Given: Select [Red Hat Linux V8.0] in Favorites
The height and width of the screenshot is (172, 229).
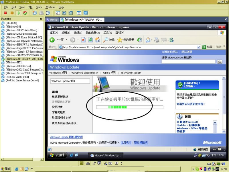Looking at the screenshot, I should pos(17,77).
